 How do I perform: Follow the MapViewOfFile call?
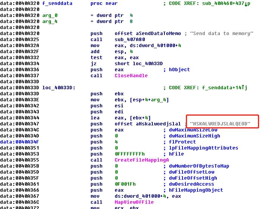[134, 202]
